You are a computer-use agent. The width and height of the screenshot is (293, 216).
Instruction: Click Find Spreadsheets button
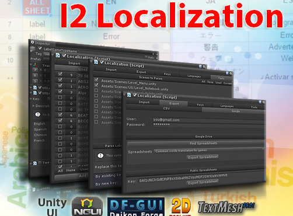tap(196, 144)
